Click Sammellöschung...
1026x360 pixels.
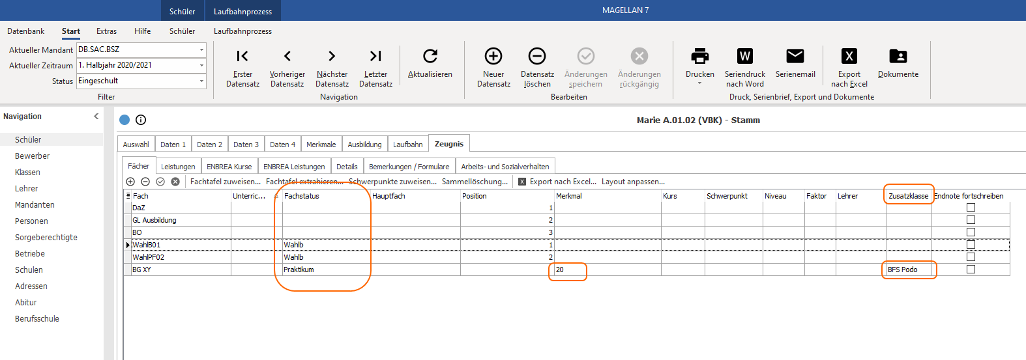click(x=475, y=182)
